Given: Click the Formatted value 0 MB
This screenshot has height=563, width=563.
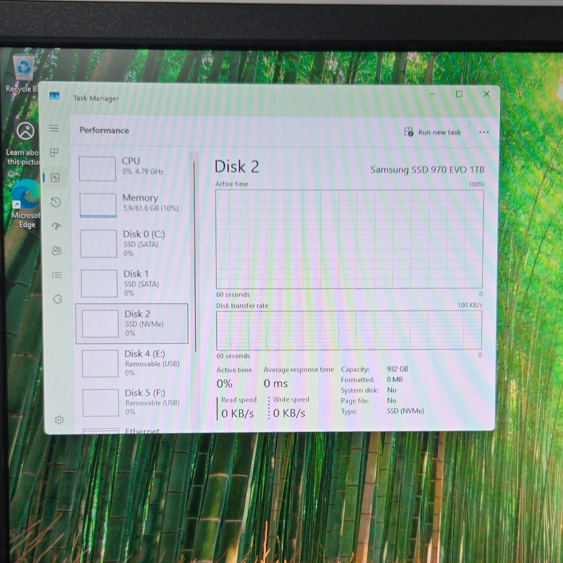Looking at the screenshot, I should coord(395,379).
